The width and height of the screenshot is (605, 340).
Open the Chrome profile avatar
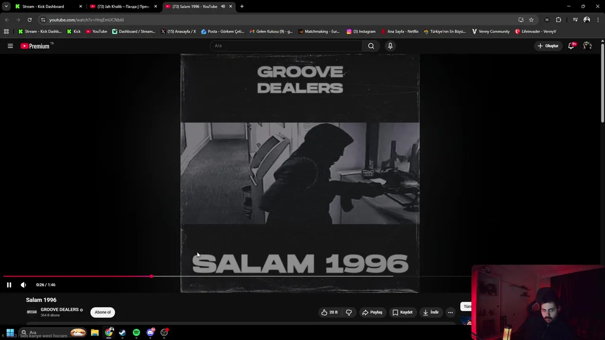click(x=587, y=20)
